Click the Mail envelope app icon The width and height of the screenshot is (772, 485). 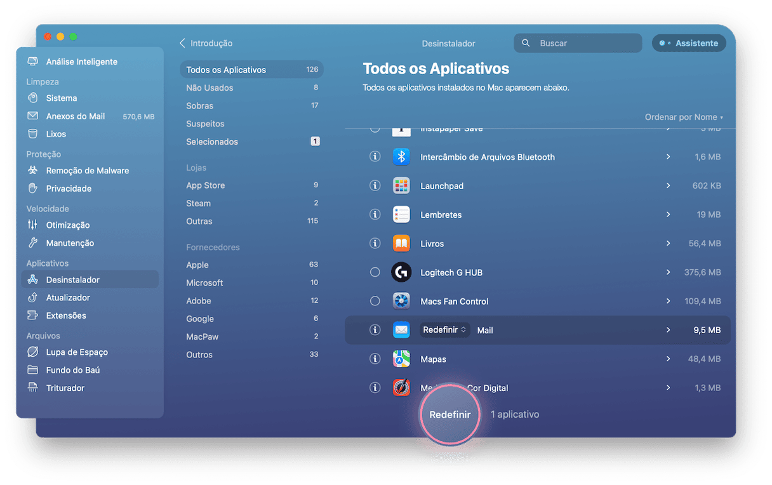click(x=401, y=330)
